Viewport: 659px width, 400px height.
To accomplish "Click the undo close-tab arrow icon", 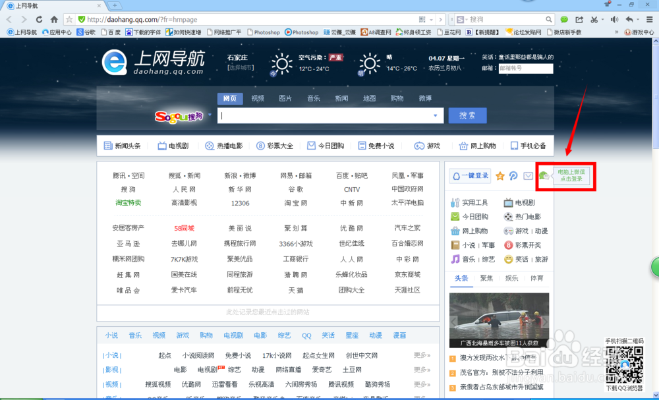I will pyautogui.click(x=629, y=19).
